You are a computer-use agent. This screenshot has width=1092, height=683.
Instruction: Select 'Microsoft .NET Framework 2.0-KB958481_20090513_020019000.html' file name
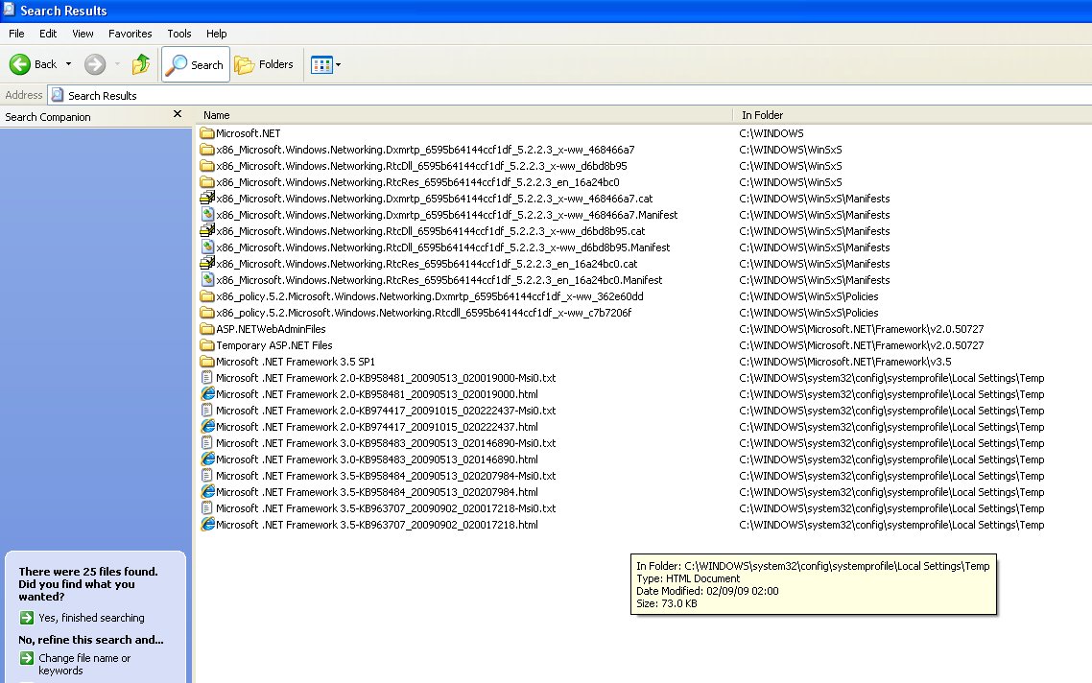[x=377, y=394]
